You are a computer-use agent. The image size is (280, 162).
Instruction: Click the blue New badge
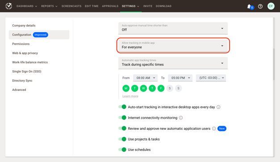(222, 128)
